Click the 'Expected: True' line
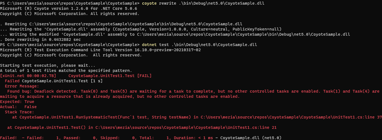382x140 pixels. (x=17, y=102)
